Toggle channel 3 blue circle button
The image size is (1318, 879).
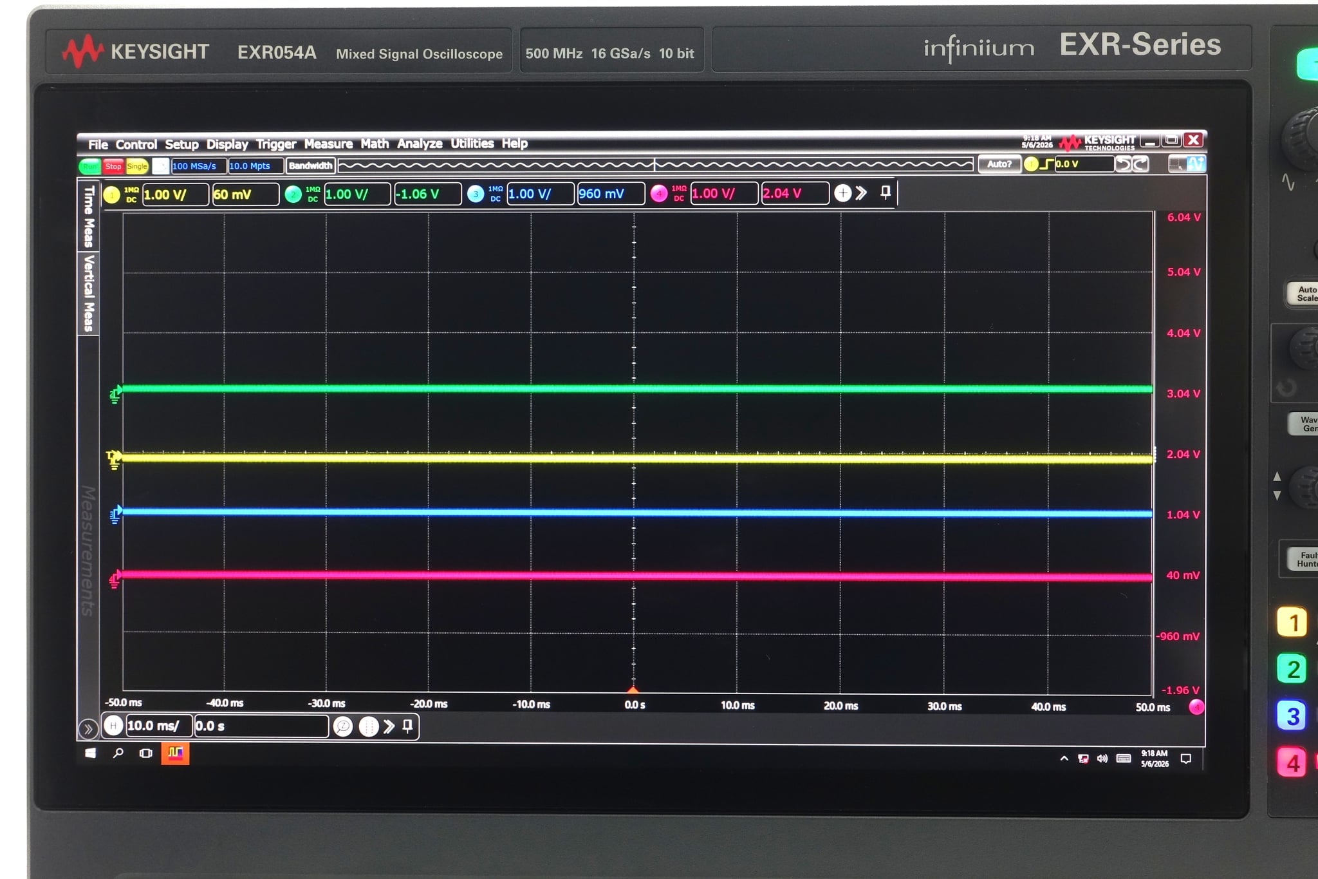tap(476, 194)
